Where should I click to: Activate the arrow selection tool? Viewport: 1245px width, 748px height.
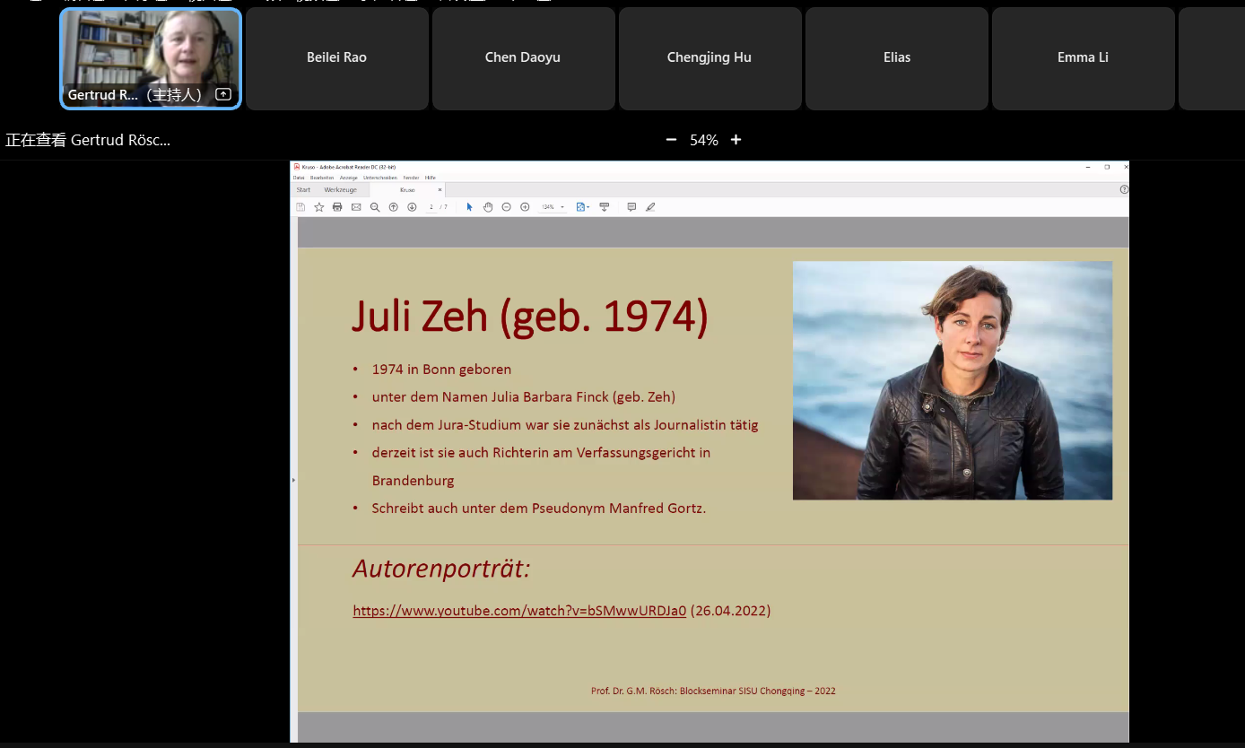point(469,207)
